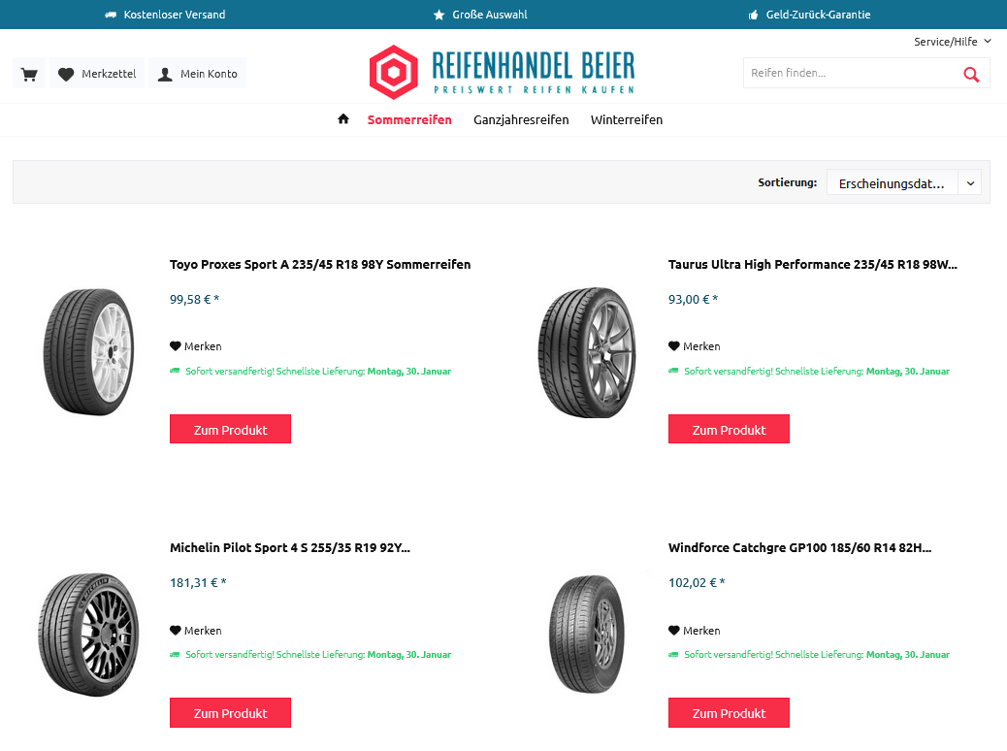Open Mein Konto account icon
1007x751 pixels.
(198, 73)
